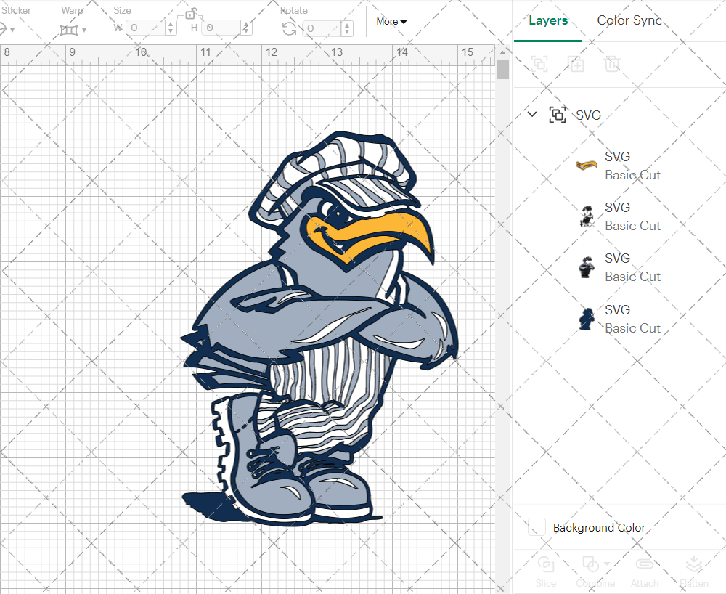Image resolution: width=726 pixels, height=594 pixels.
Task: Select the SVG group row label
Action: tap(589, 115)
